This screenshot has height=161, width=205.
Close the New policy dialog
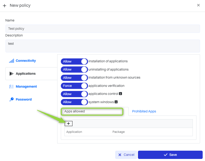198,5
